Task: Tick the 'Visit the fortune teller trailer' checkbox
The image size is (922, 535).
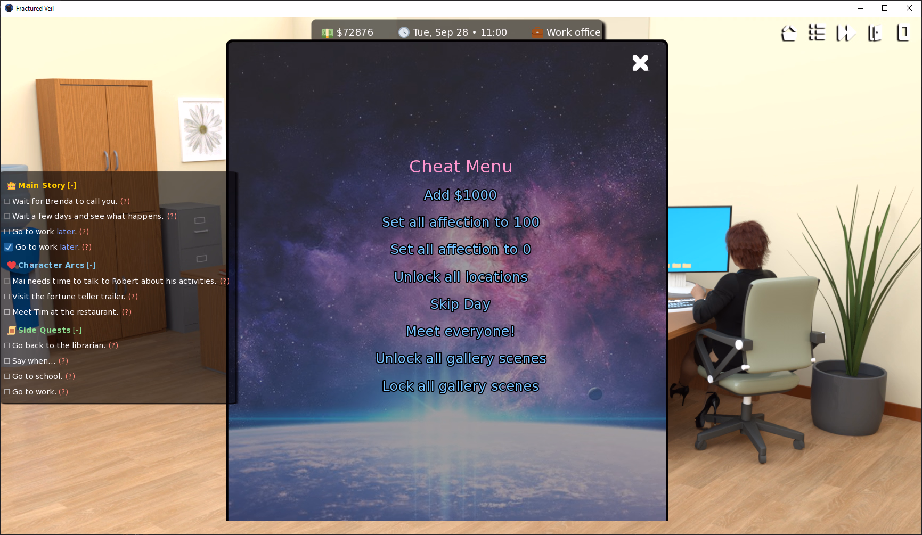Action: pos(7,297)
